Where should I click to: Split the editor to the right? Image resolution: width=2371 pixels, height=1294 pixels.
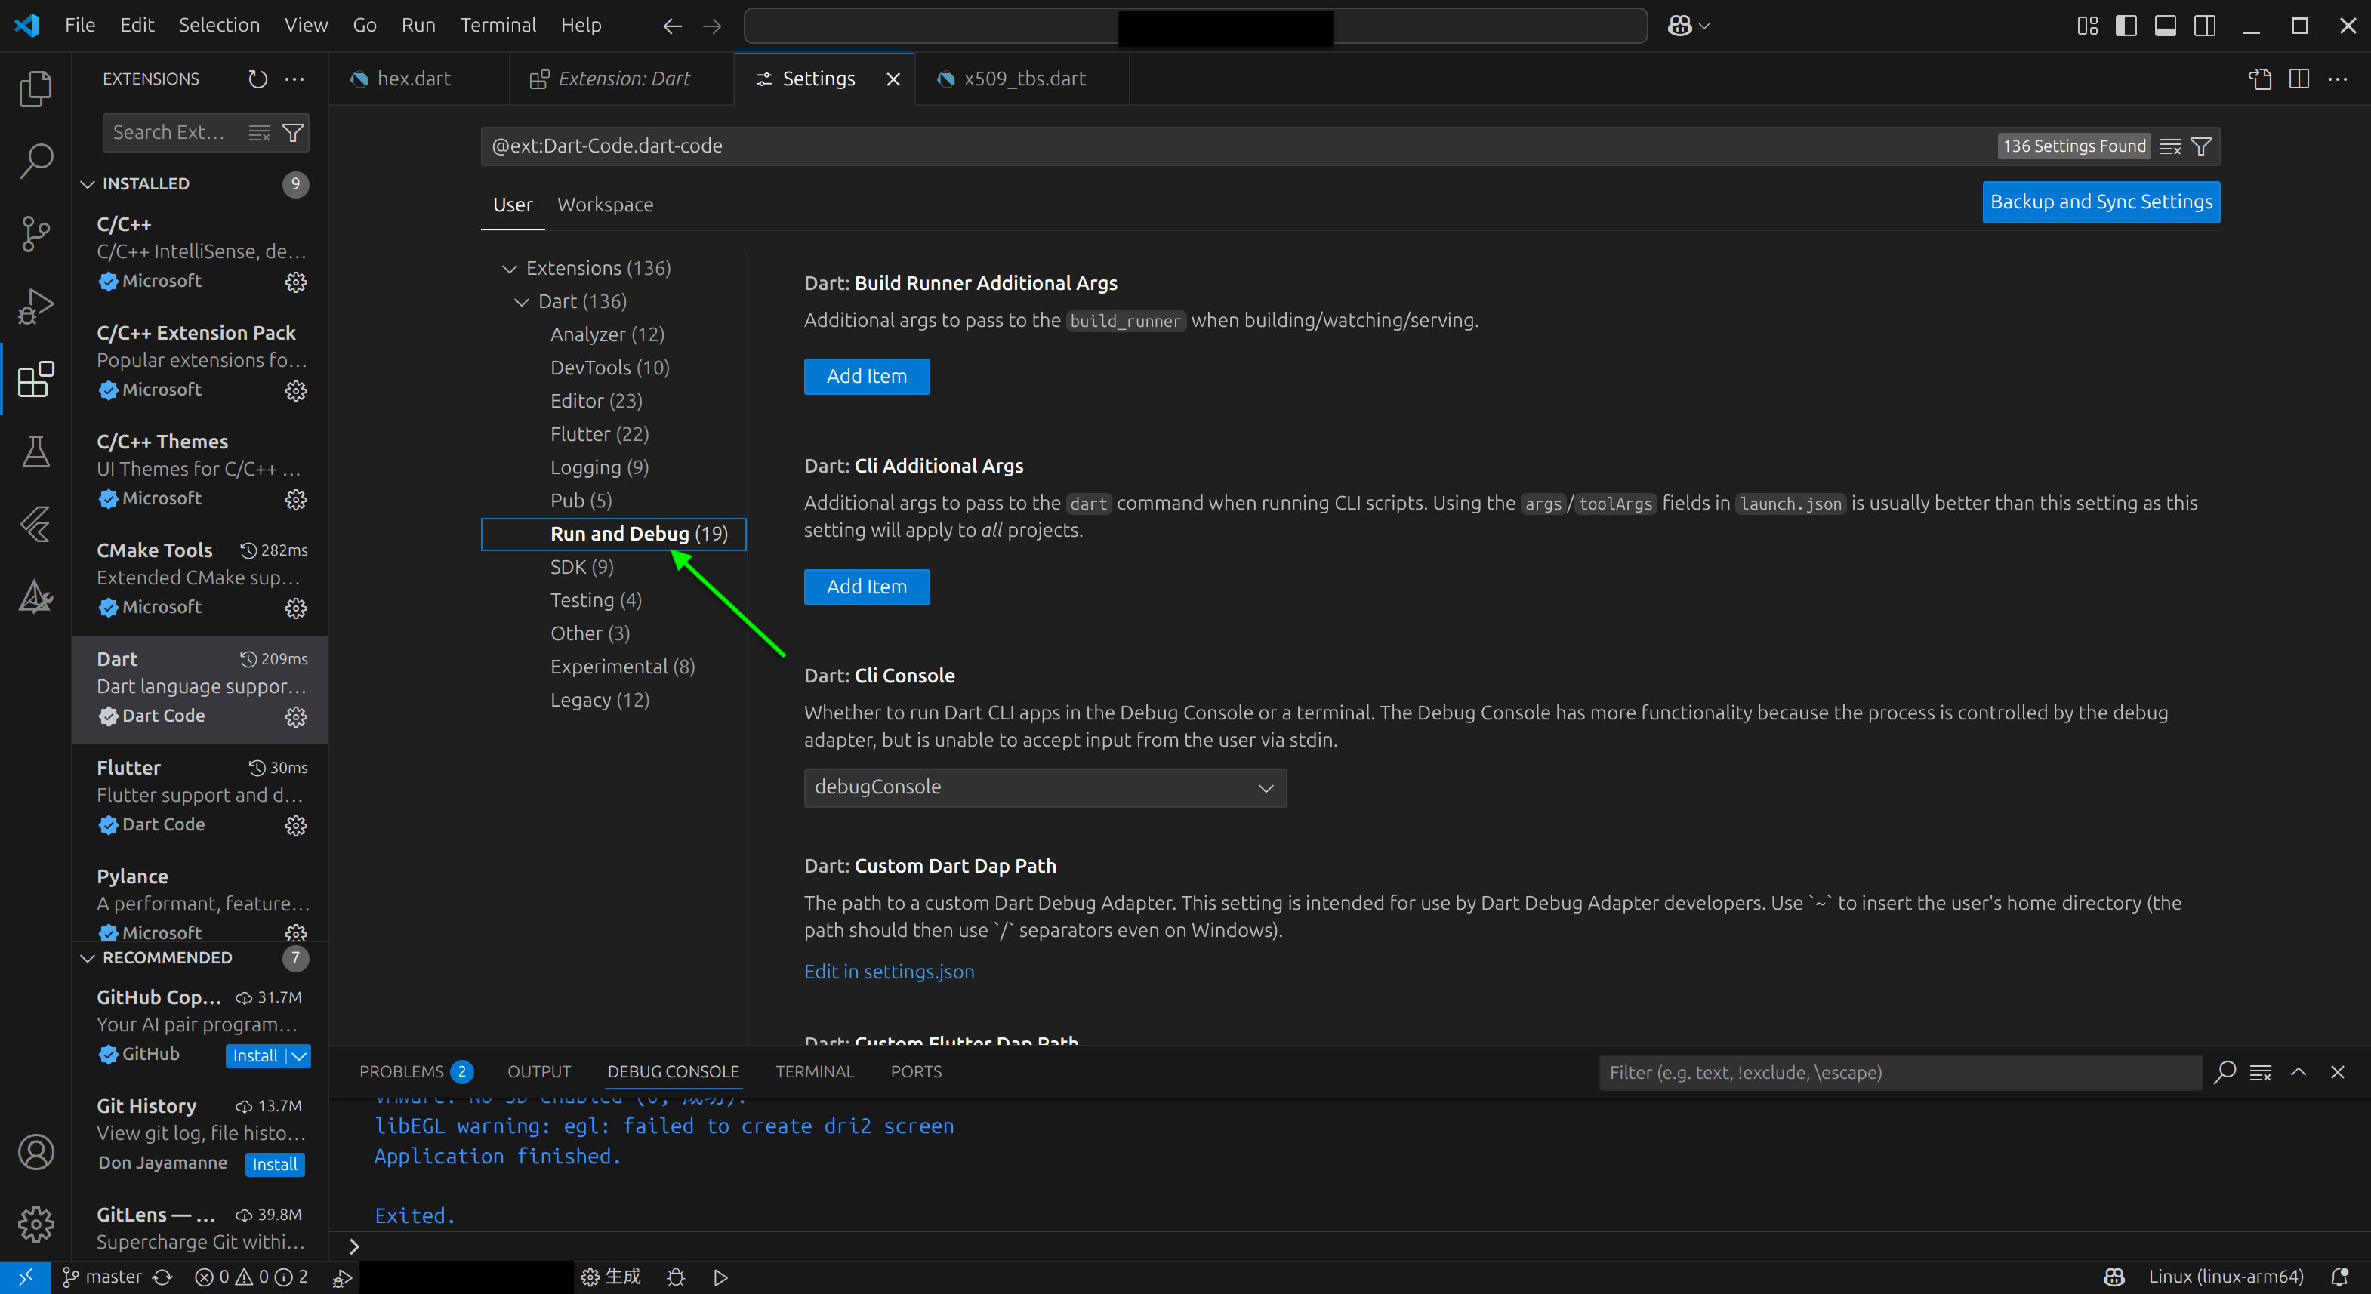[x=2299, y=79]
